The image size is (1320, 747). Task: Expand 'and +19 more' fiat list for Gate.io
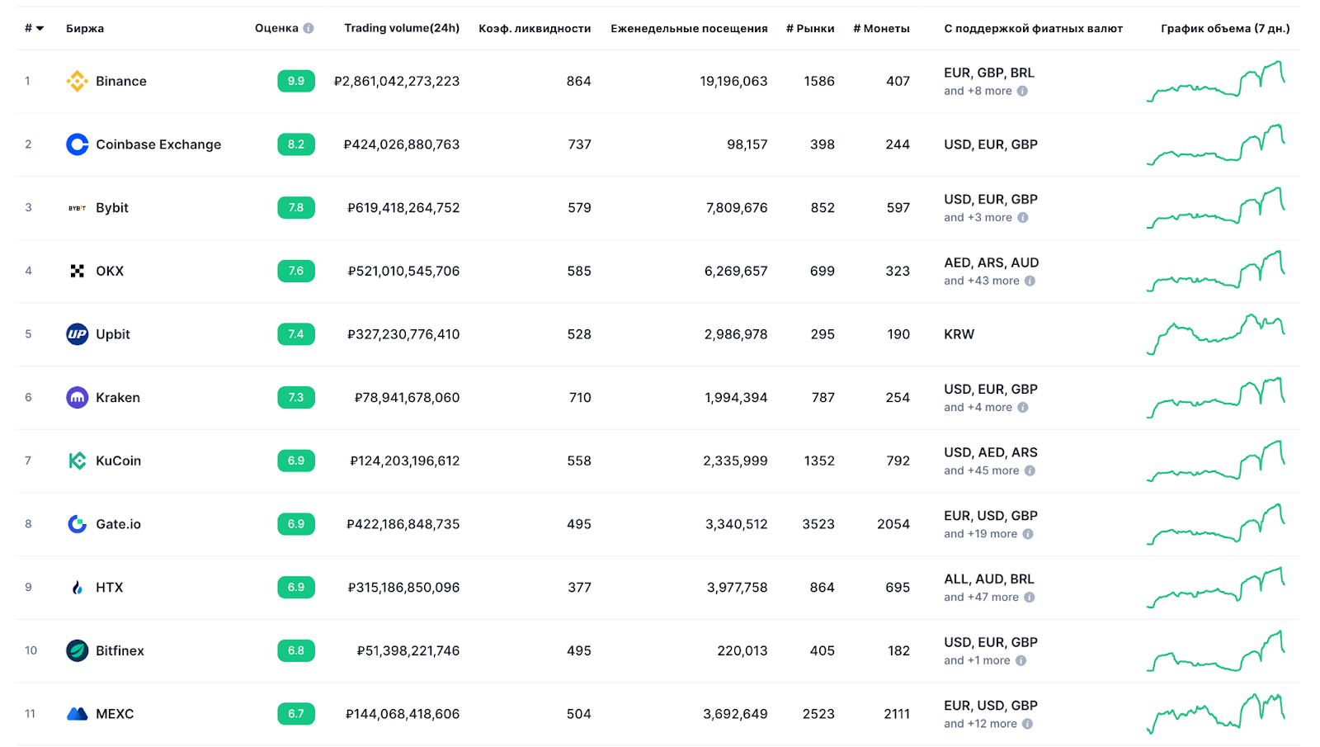980,534
